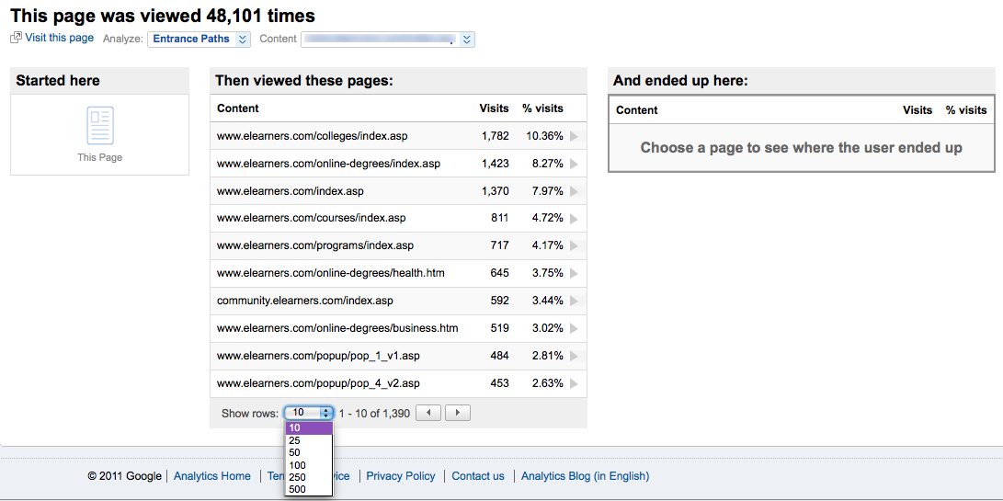The width and height of the screenshot is (1003, 501).
Task: Click the This Page document icon
Action: tap(99, 126)
